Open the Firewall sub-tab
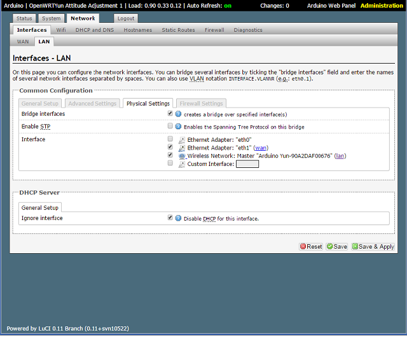 [x=214, y=30]
